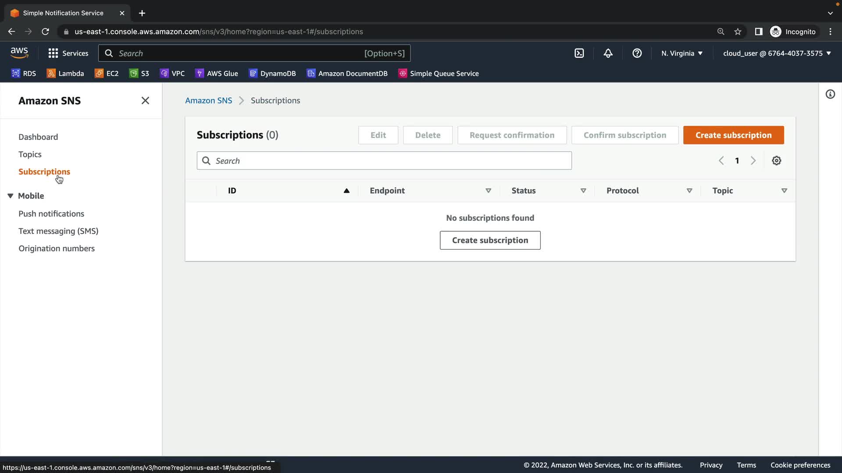Viewport: 842px width, 473px height.
Task: Open the cloud_user account dropdown
Action: tap(777, 53)
